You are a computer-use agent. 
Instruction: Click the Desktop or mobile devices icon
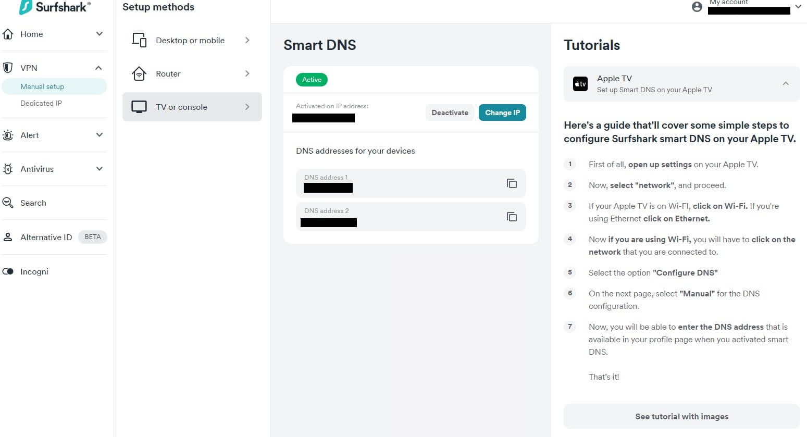pos(139,40)
